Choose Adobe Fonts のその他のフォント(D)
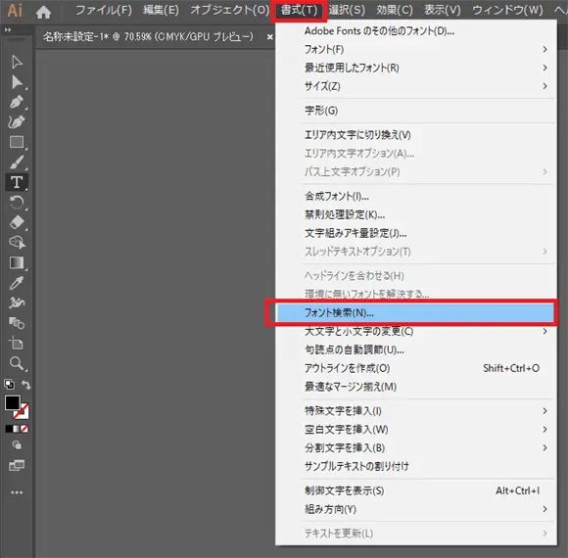Viewport: 568px width, 558px height. point(416,31)
